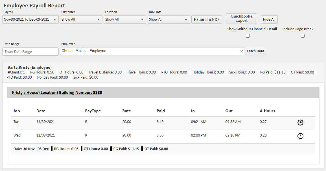Click the clock icon for Wed 12/08/2021 row
326x171 pixels.
[x=301, y=136]
